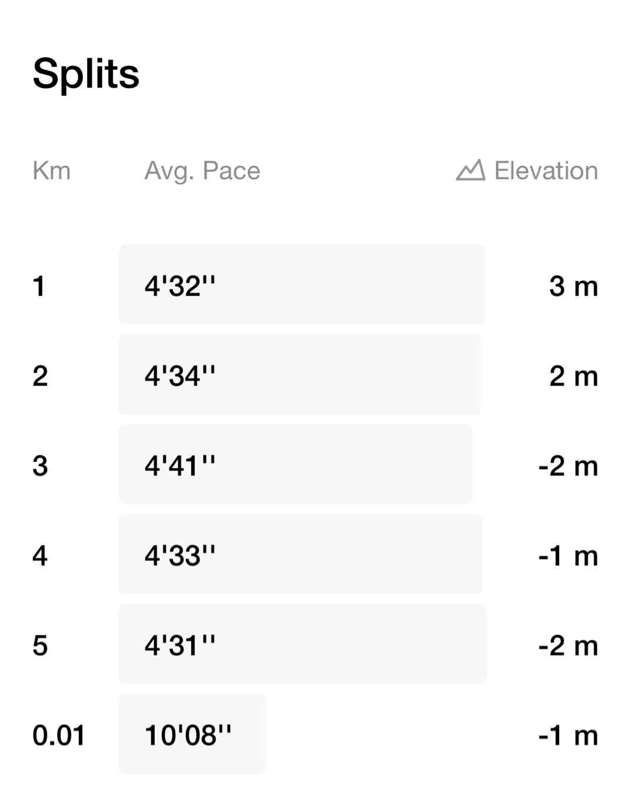Click kilometer 1 row number
This screenshot has width=631, height=800.
[39, 286]
